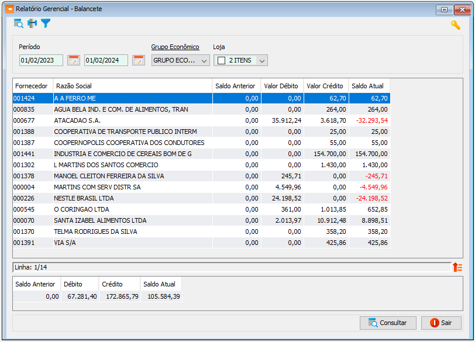Click the credit value 10.912,48
The width and height of the screenshot is (475, 342).
point(332,220)
